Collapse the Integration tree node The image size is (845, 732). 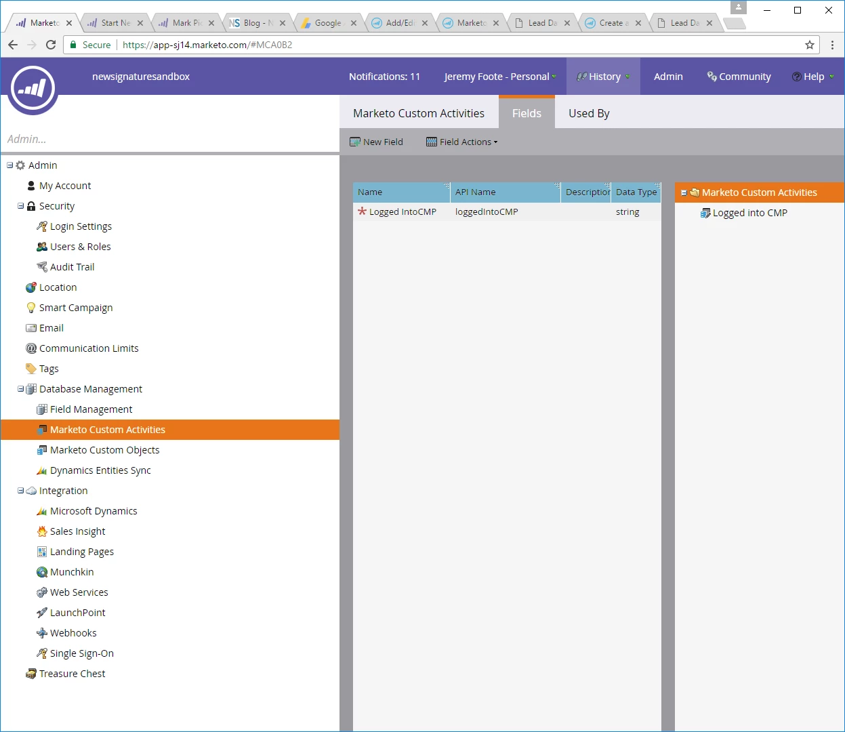21,491
